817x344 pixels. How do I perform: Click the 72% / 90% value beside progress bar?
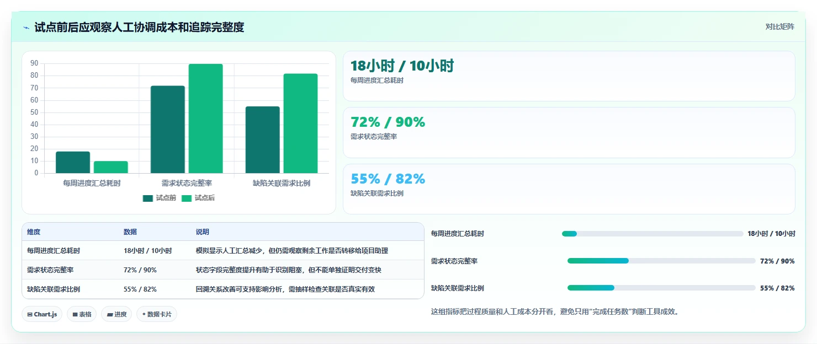pos(777,261)
